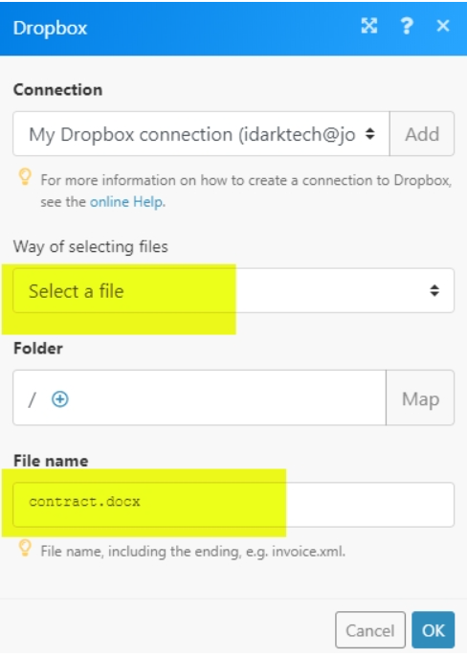Click the Dropbox title in the header
Viewport: 467px width, 658px height.
(50, 28)
